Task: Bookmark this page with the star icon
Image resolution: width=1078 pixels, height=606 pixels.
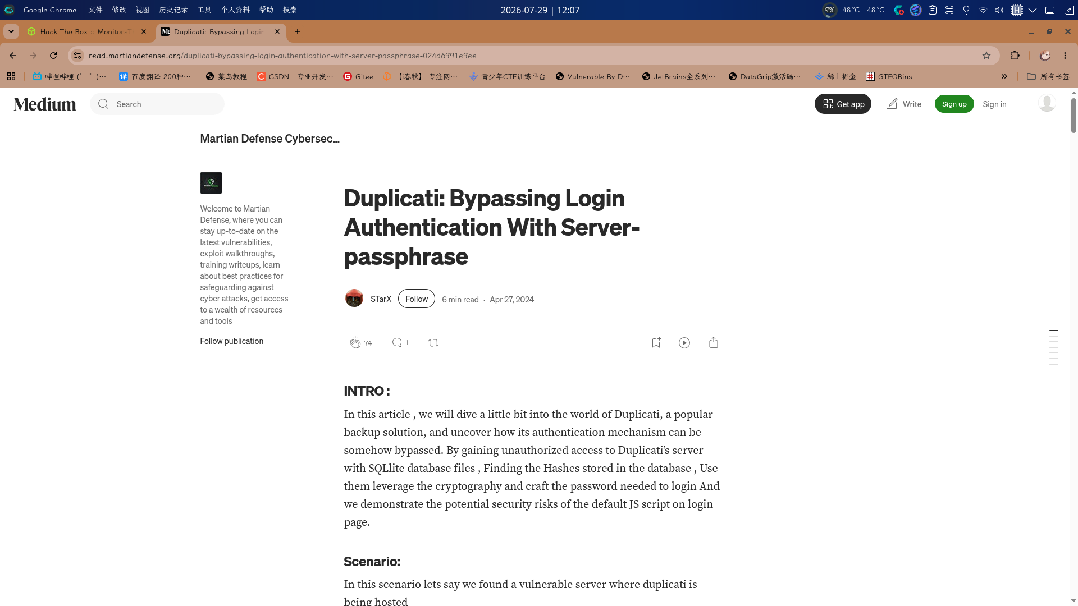Action: [986, 56]
